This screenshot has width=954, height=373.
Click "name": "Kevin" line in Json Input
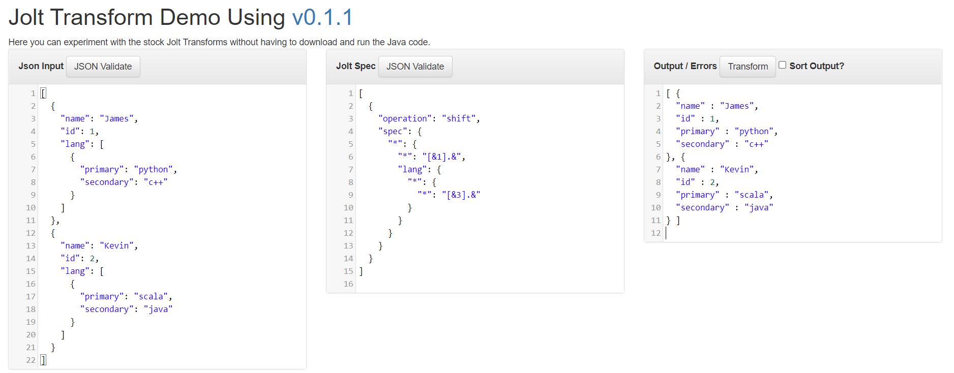99,245
